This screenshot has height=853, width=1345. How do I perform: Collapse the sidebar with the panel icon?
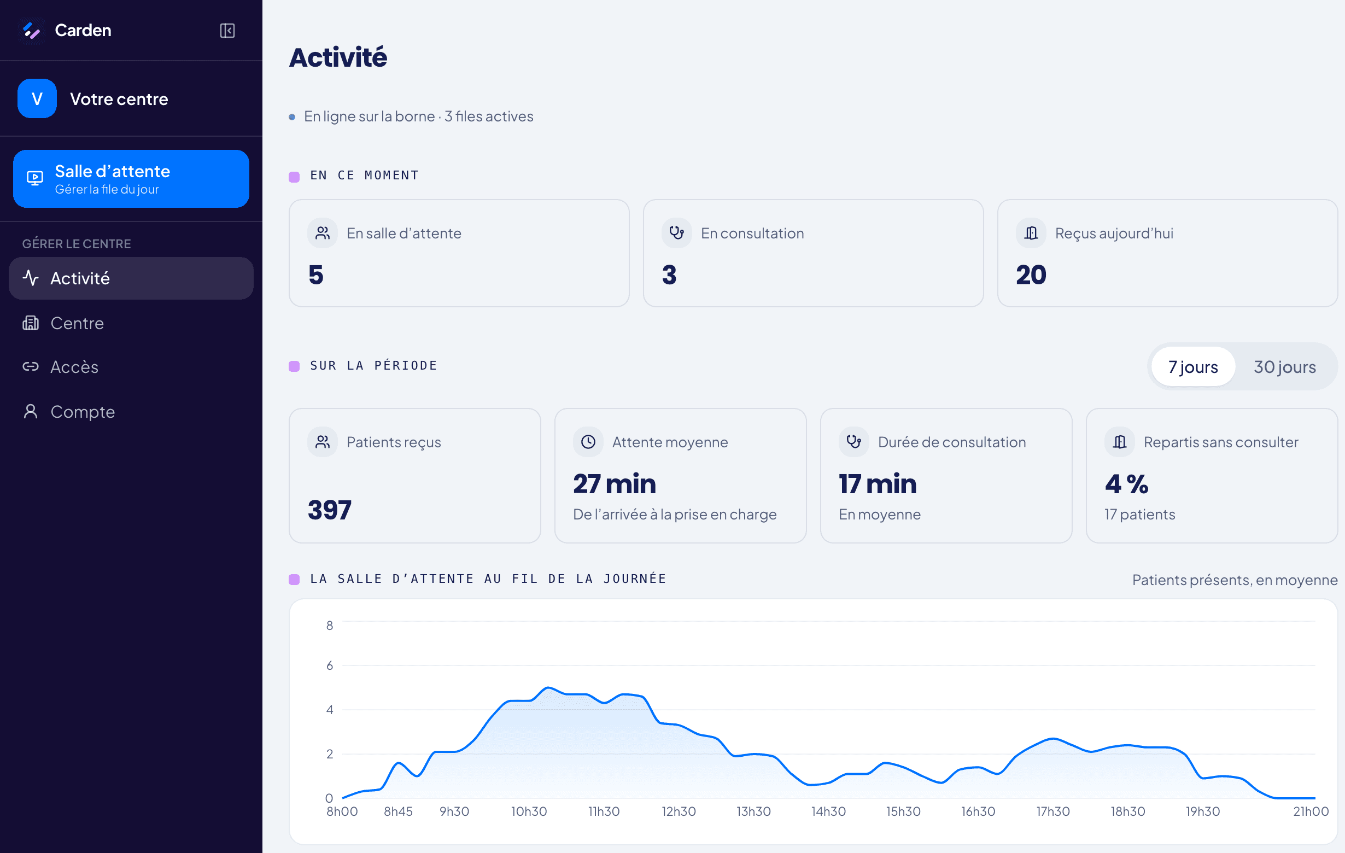[x=227, y=30]
